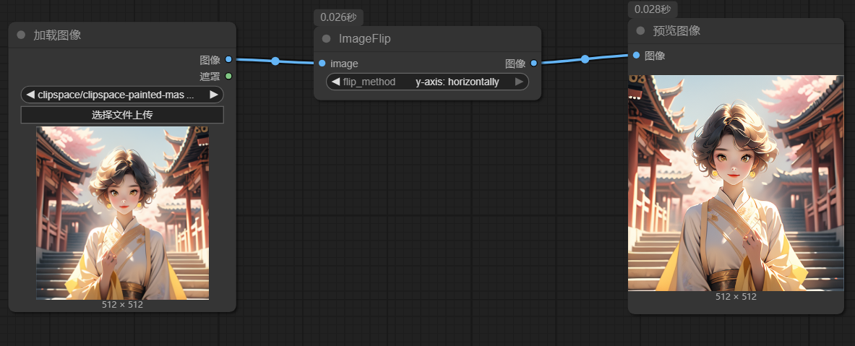Select next image file with right arrow
The width and height of the screenshot is (855, 346).
pos(214,95)
